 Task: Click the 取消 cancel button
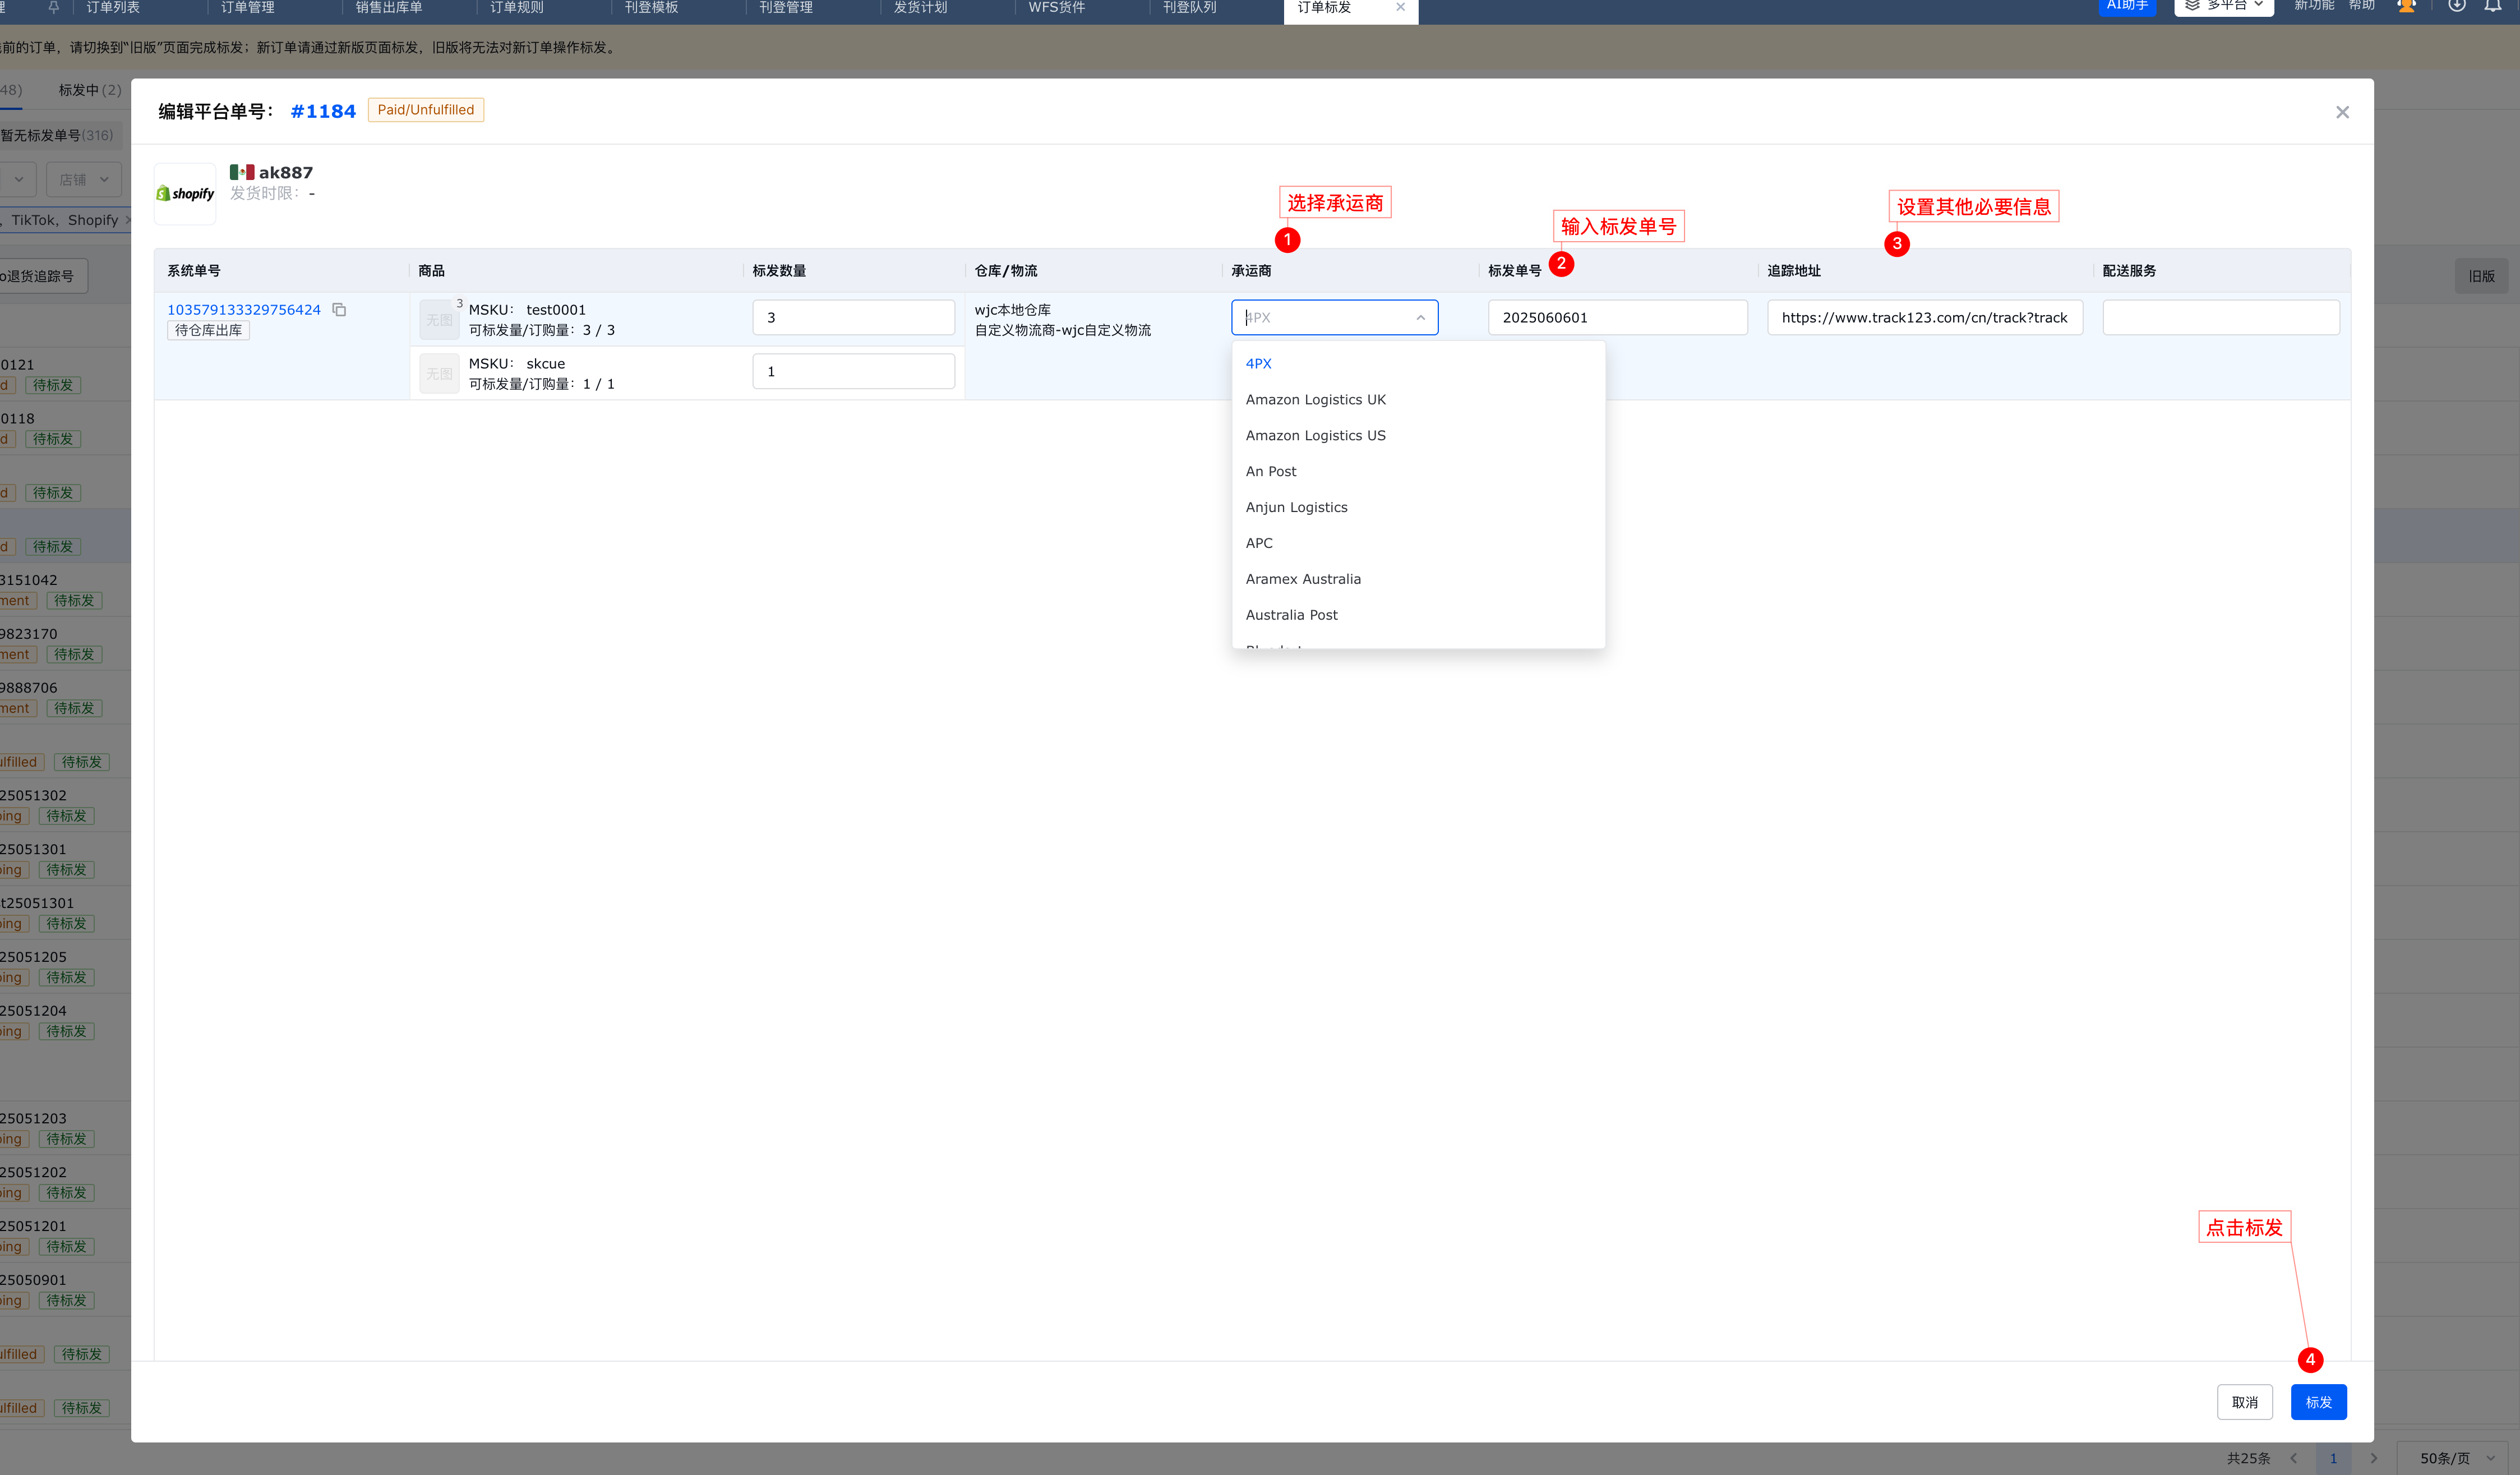[x=2244, y=1402]
